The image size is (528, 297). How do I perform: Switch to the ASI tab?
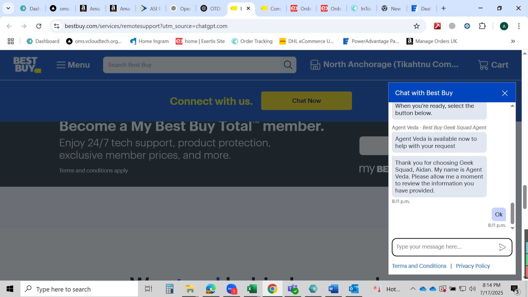click(151, 9)
